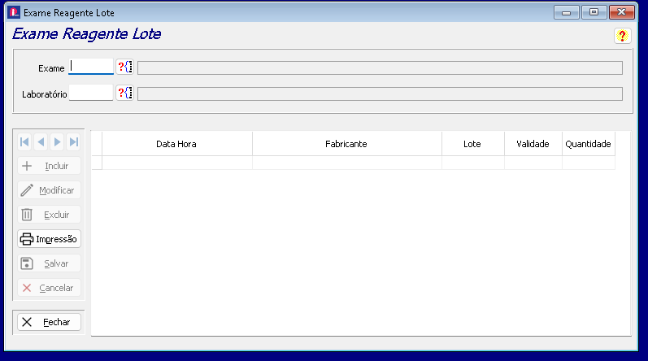This screenshot has height=361, width=648.
Task: Click the yellow help question icon
Action: (622, 36)
